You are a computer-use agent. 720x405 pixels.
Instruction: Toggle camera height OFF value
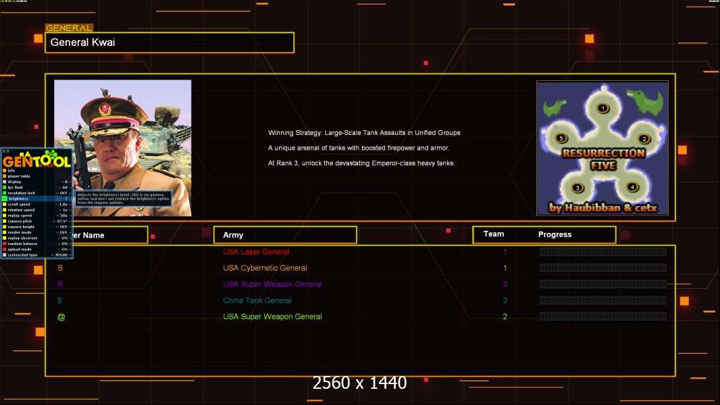tap(63, 227)
